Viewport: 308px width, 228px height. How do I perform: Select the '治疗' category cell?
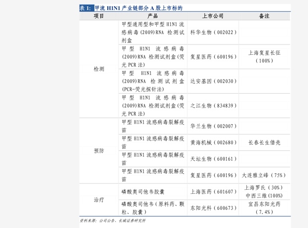99,200
